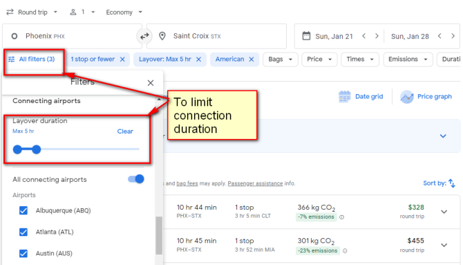The height and width of the screenshot is (265, 463).
Task: Click the left layover slider handle
Action: coord(18,149)
